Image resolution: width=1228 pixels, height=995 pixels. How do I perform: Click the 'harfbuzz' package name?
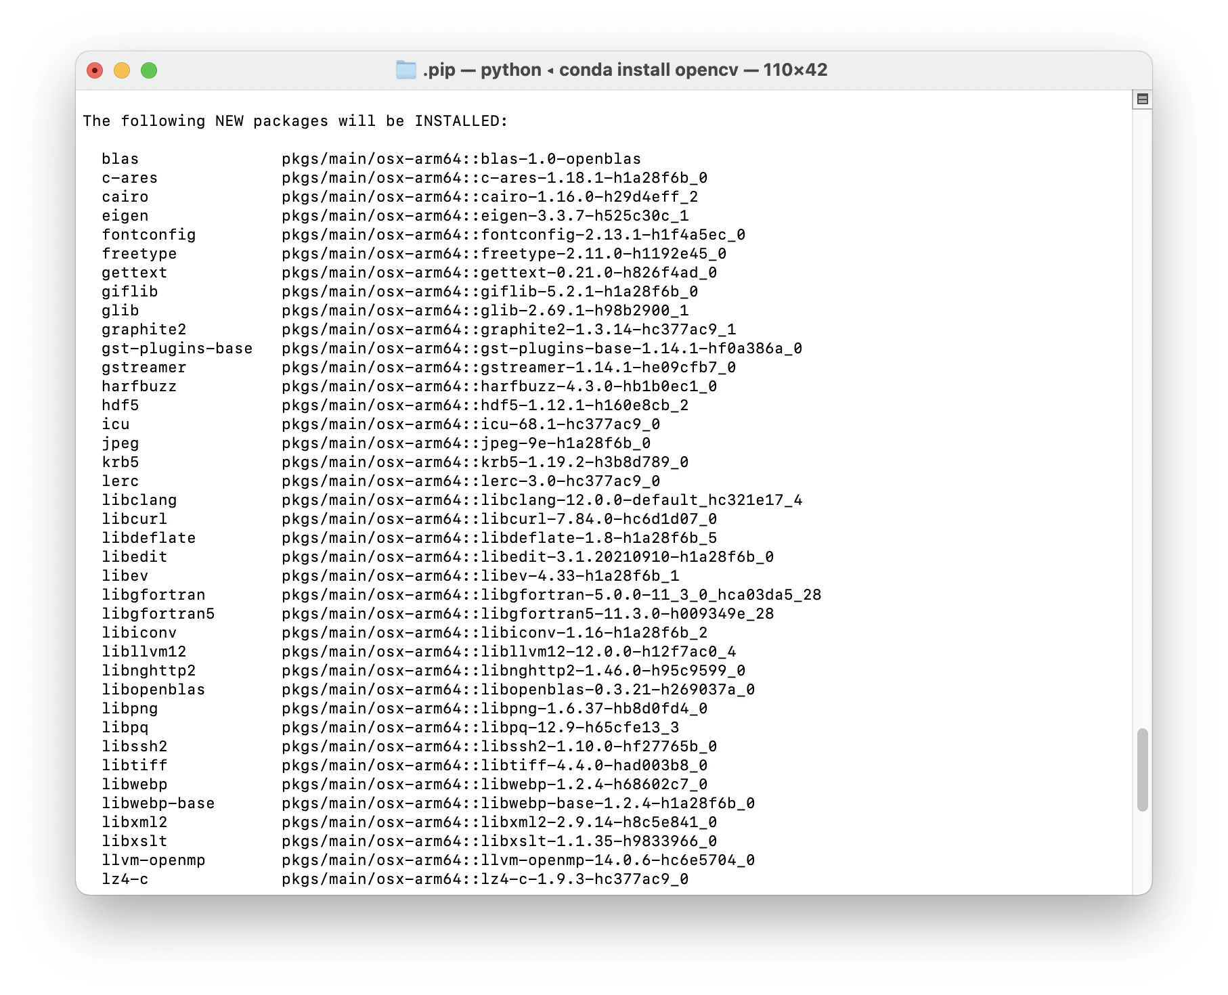coord(139,386)
